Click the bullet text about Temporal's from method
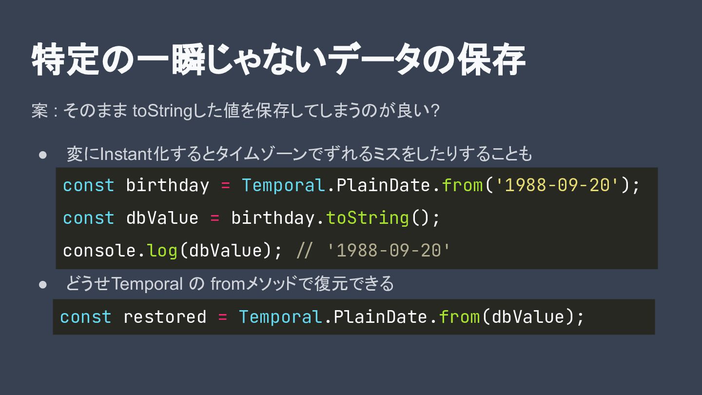Image resolution: width=702 pixels, height=395 pixels. [x=229, y=284]
